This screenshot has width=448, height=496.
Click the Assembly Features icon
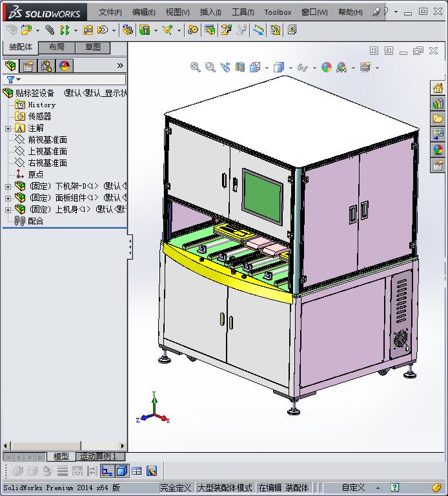click(x=145, y=30)
